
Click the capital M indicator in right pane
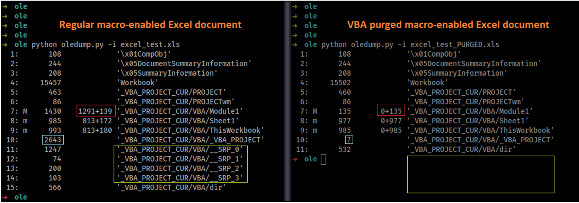(x=315, y=111)
